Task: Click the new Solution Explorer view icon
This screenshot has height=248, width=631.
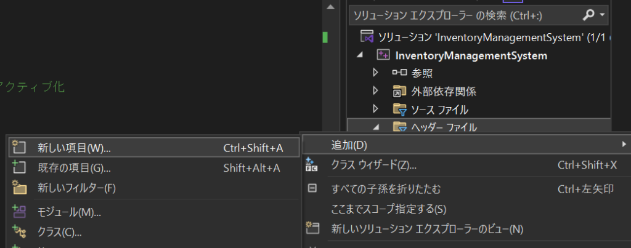Action: coord(312,229)
